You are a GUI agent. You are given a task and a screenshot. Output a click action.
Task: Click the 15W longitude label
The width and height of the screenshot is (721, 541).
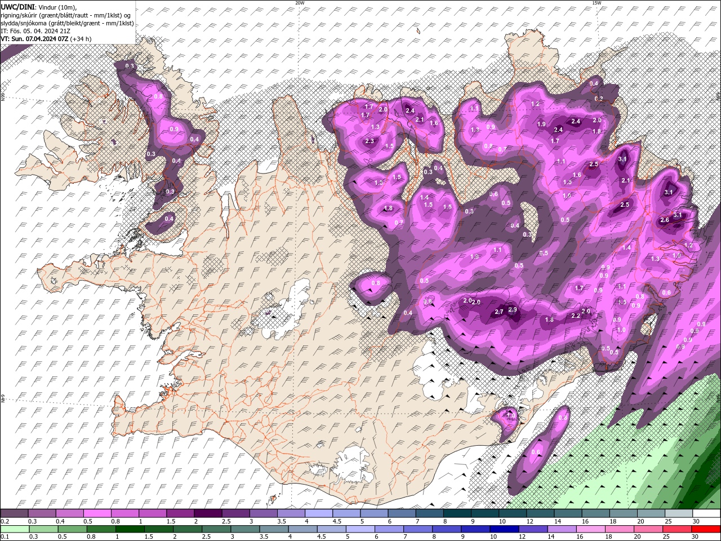click(597, 3)
